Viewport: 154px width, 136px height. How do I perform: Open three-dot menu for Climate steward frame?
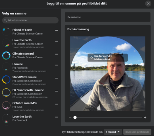(56, 54)
